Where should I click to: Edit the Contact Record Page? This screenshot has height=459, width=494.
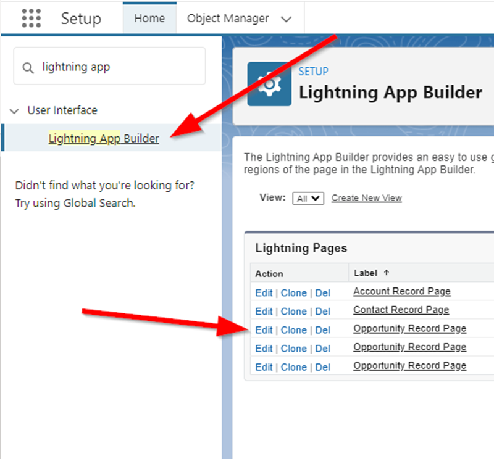[x=264, y=312]
